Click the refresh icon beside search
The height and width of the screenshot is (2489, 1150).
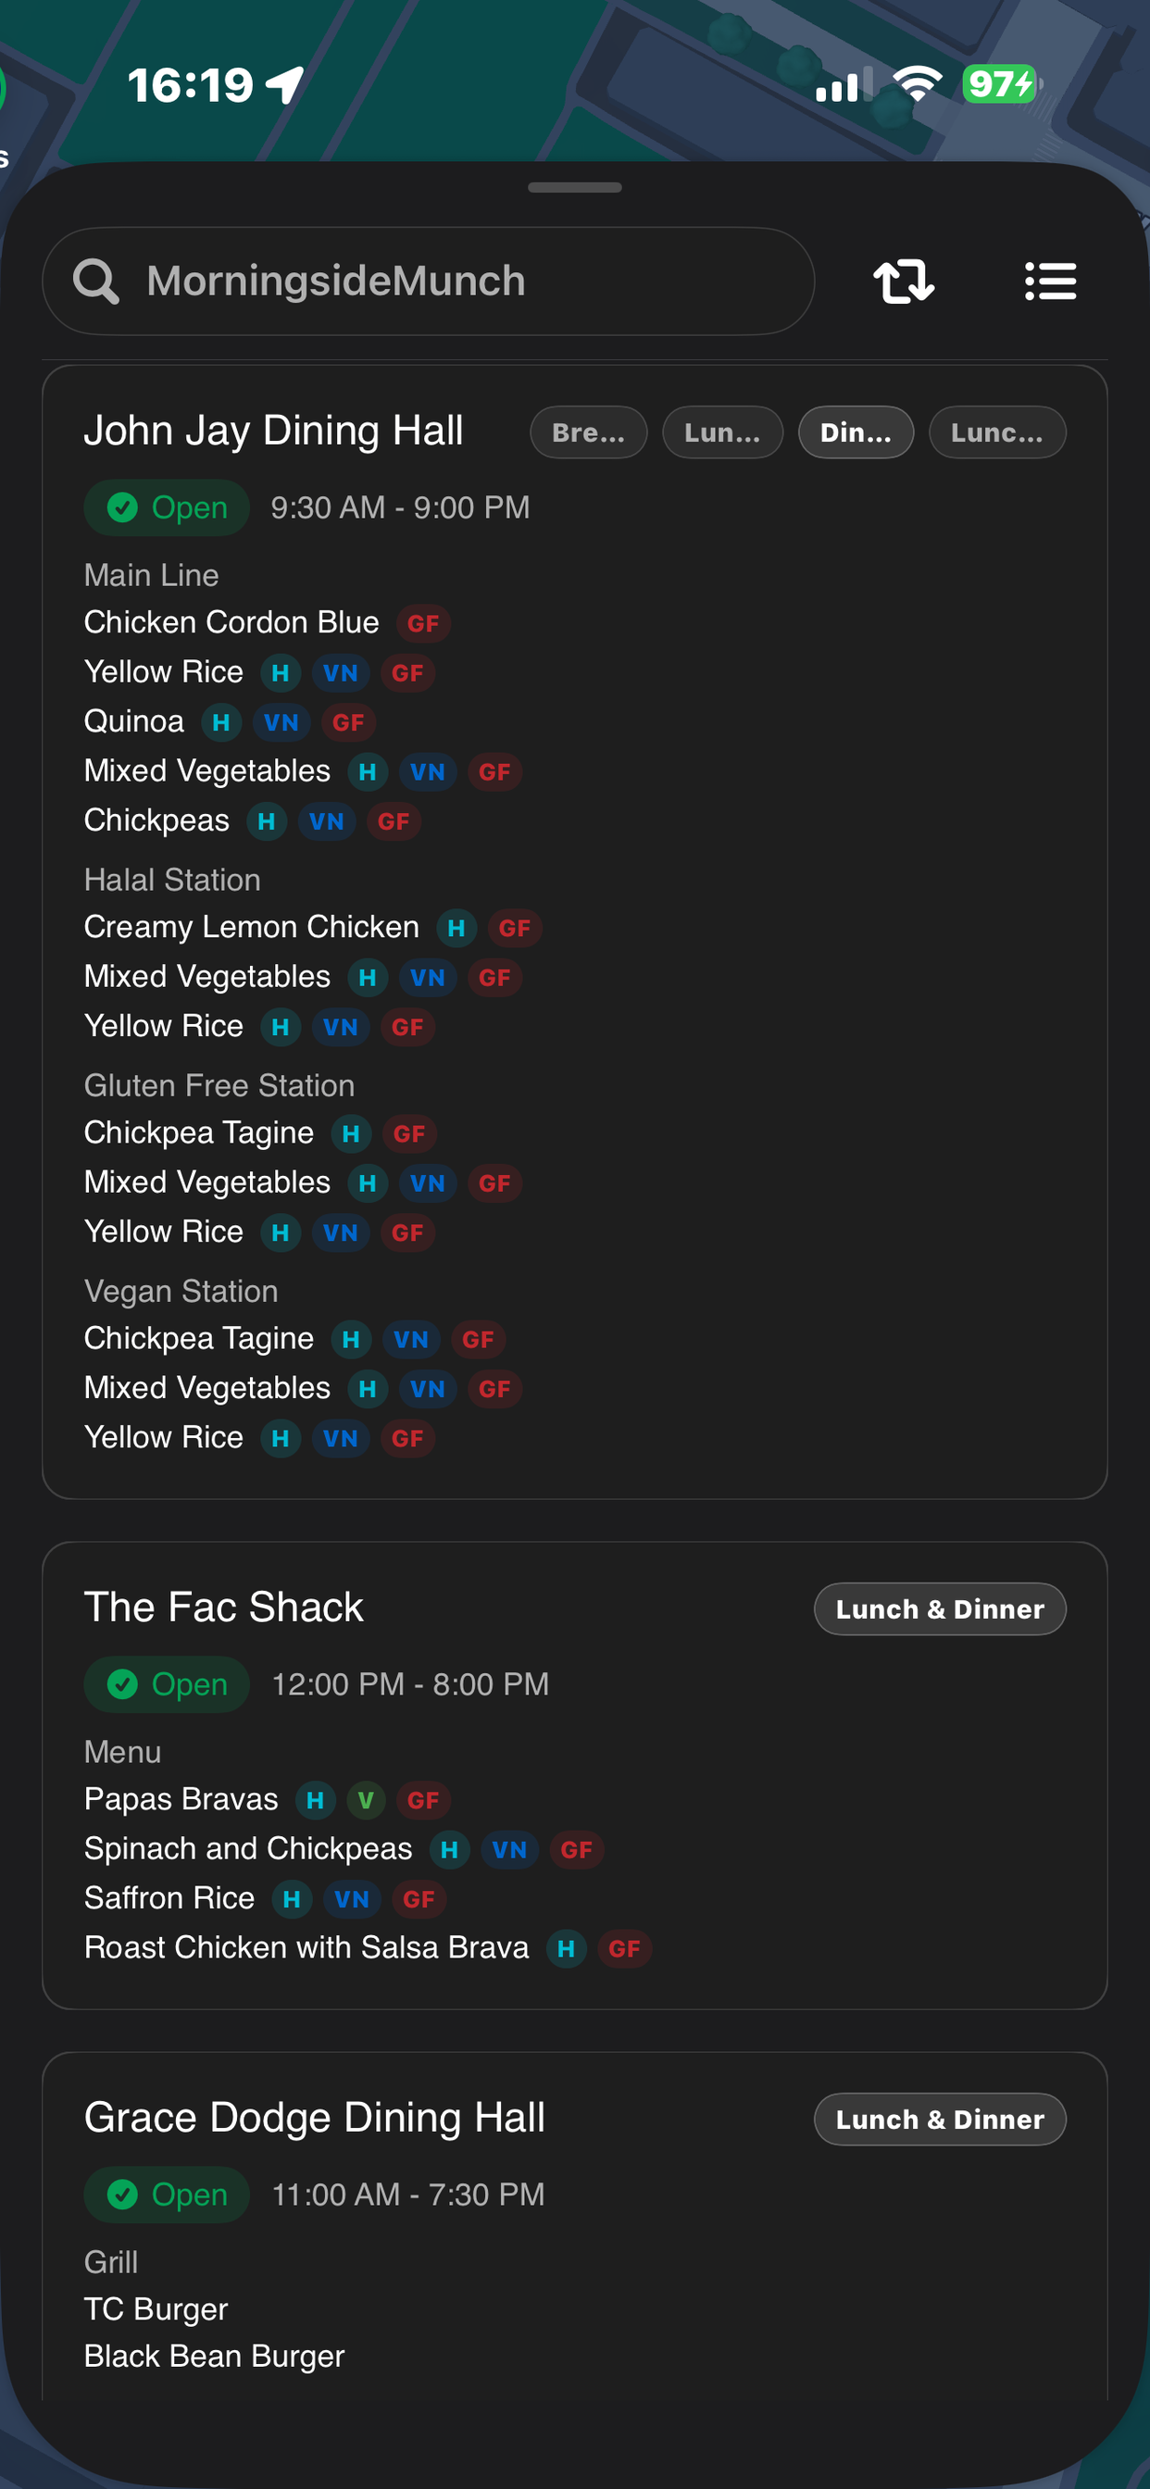[905, 281]
